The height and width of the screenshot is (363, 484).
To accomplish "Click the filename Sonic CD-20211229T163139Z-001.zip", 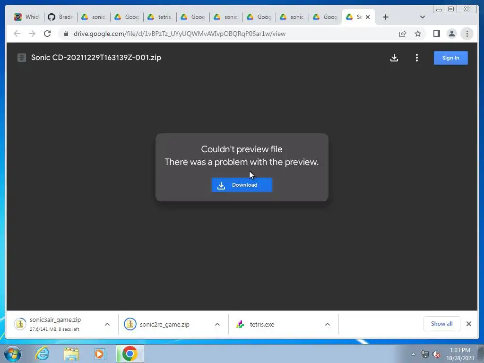I will [x=96, y=58].
